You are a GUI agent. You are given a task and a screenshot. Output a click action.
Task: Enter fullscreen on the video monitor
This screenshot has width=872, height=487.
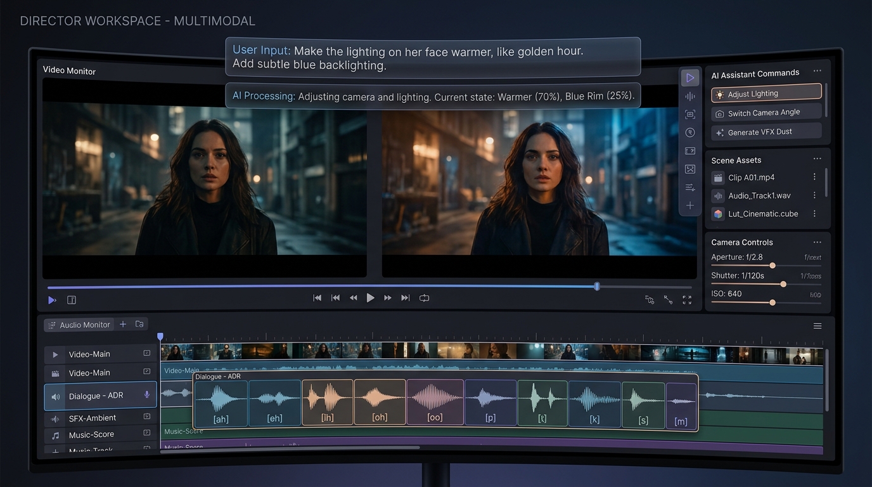point(687,300)
